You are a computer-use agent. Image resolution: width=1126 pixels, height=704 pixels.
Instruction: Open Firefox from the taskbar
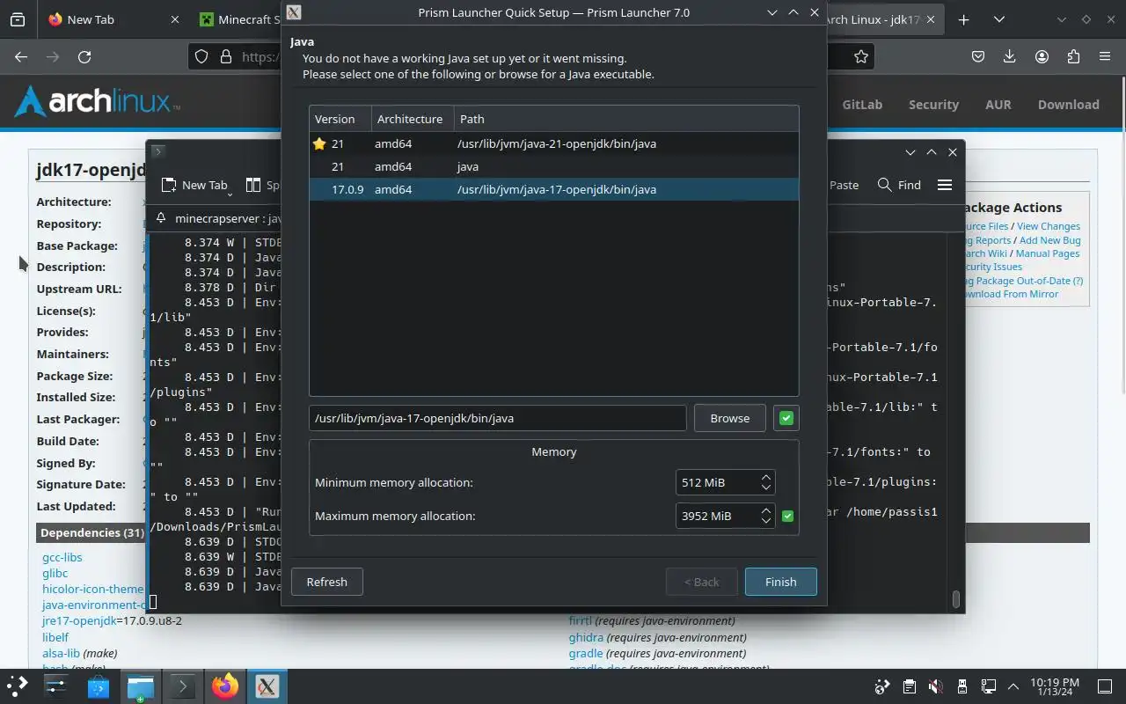point(224,686)
